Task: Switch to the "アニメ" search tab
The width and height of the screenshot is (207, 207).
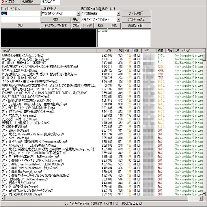Action: coord(50,2)
